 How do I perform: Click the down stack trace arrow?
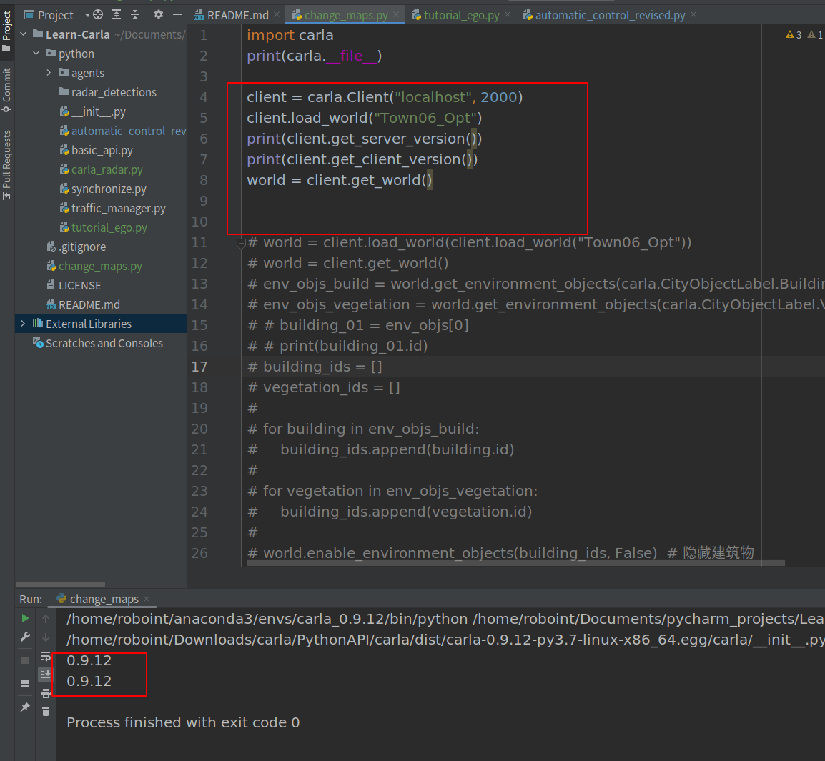coord(46,637)
